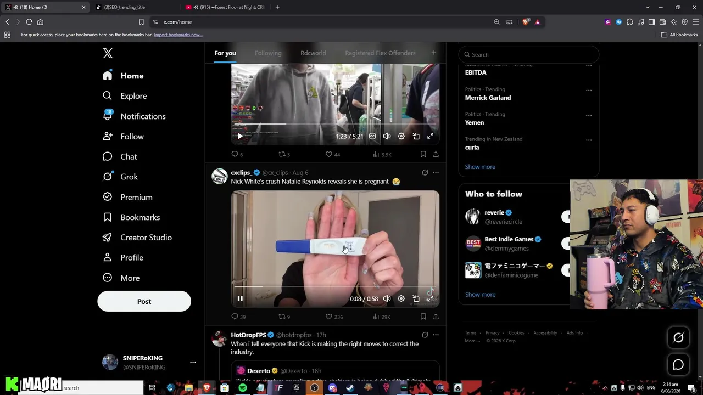Mute the cxclips video
Screen dimensions: 703x395
click(x=387, y=298)
